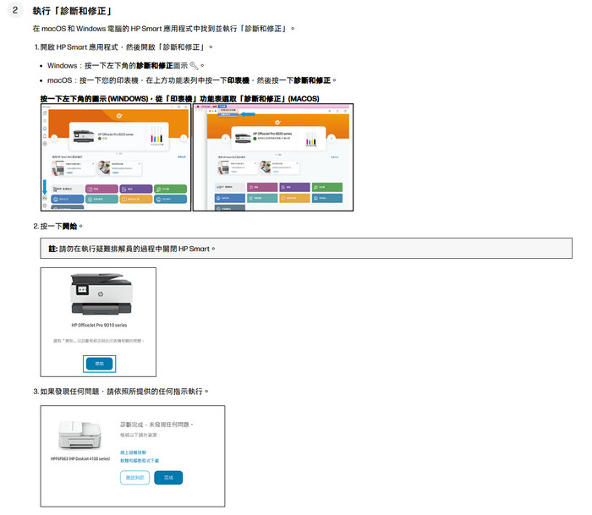
Task: Click the wrench icon after the Windows instruction
Action: pyautogui.click(x=195, y=65)
